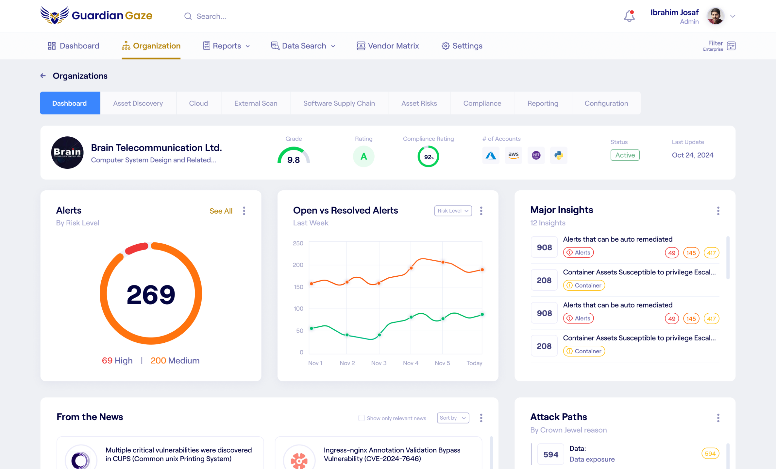Select the .NET account icon
This screenshot has height=469, width=776.
pyautogui.click(x=536, y=155)
